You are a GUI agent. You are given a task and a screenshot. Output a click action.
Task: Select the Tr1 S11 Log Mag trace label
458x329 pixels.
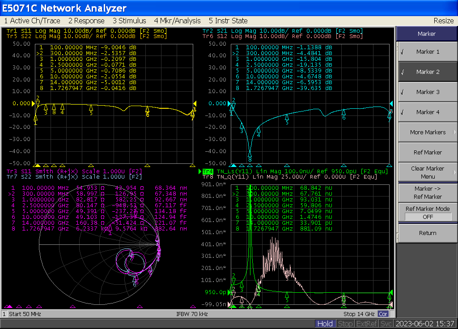tap(86, 31)
